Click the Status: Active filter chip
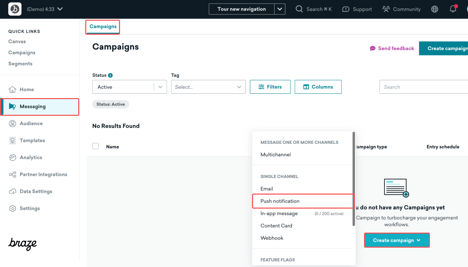 (x=111, y=104)
